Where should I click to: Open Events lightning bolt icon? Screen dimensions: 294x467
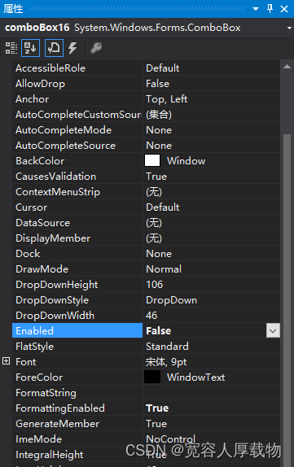[72, 48]
